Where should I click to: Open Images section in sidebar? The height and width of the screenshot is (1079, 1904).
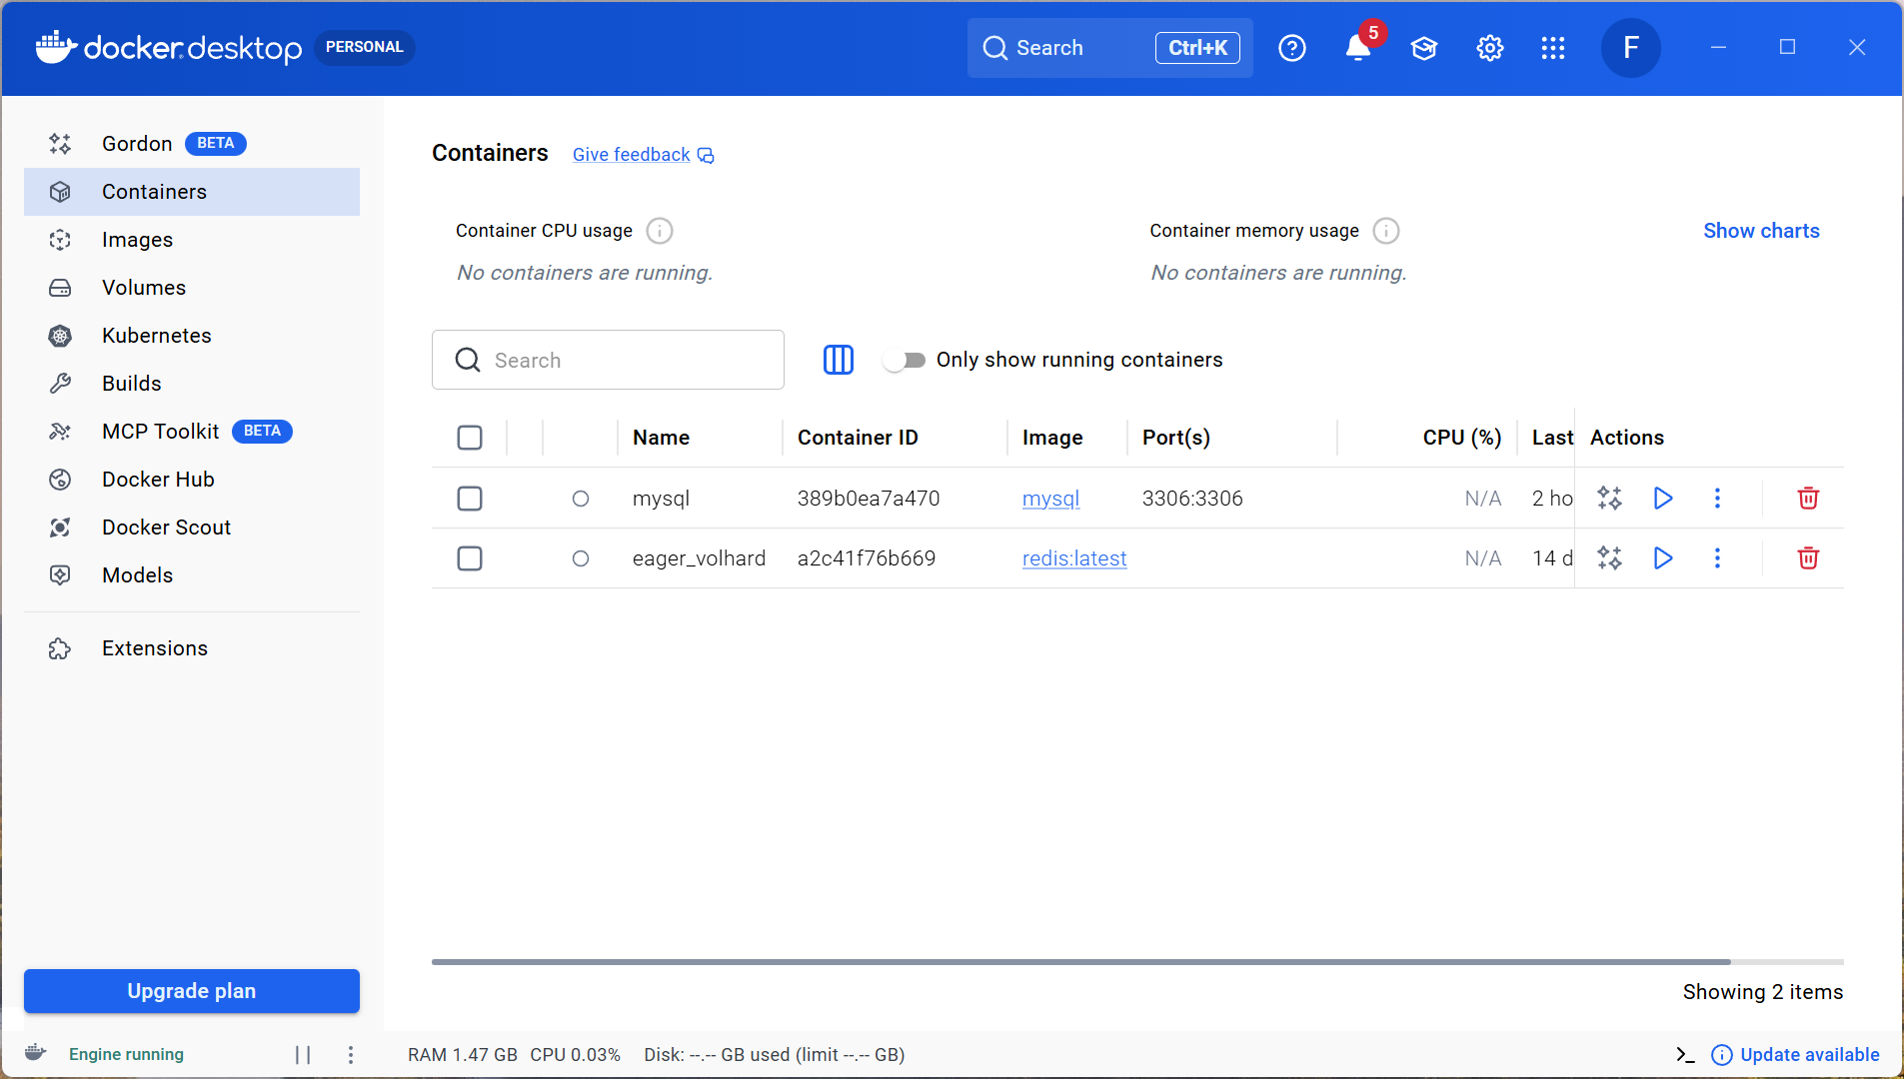point(191,240)
